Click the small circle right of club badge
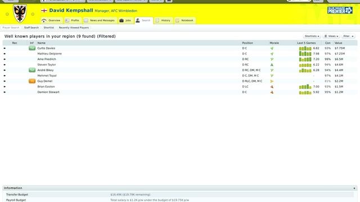 point(33,14)
